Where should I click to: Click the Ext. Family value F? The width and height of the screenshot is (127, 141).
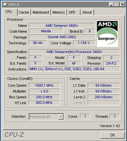[x=36, y=63]
